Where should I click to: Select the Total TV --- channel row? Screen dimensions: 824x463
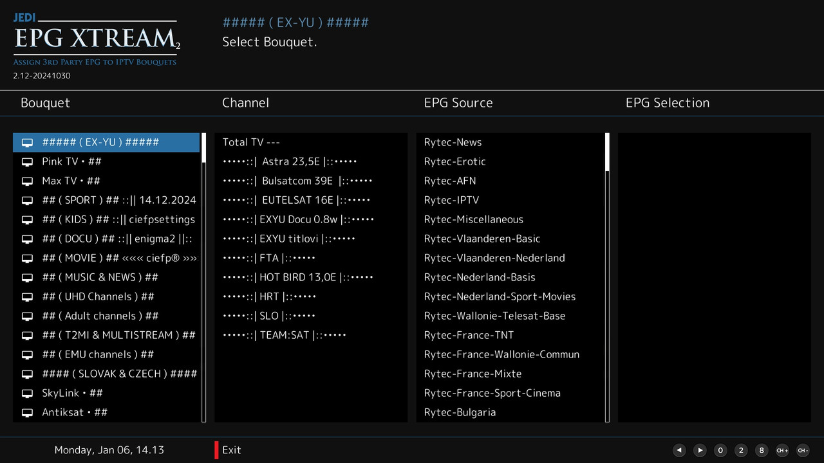(311, 142)
